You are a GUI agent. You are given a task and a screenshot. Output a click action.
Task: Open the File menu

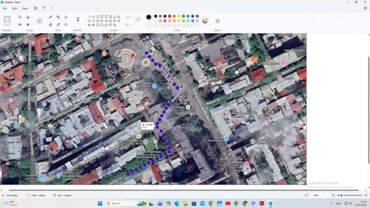[x=5, y=8]
